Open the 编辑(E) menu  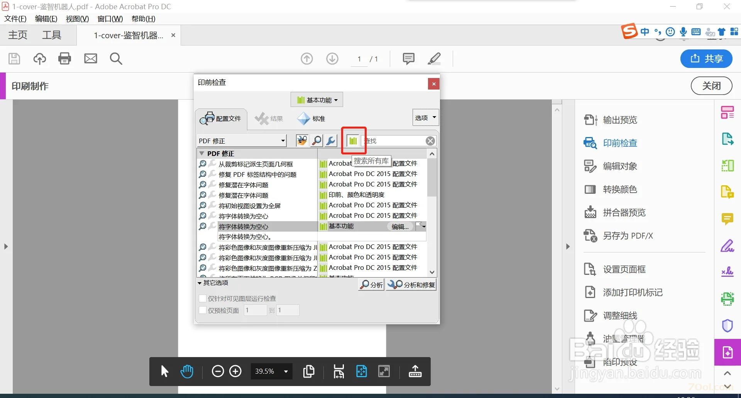click(x=46, y=19)
